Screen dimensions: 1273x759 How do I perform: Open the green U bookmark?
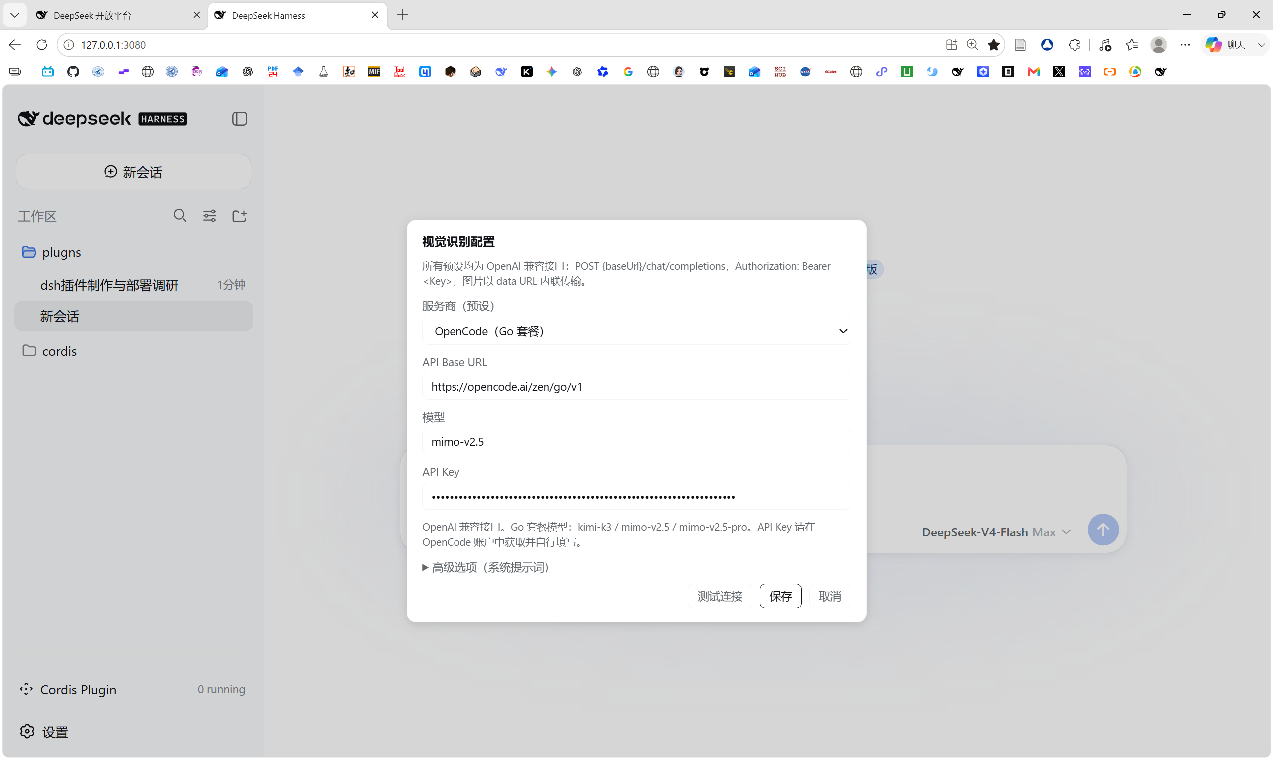[x=907, y=72]
